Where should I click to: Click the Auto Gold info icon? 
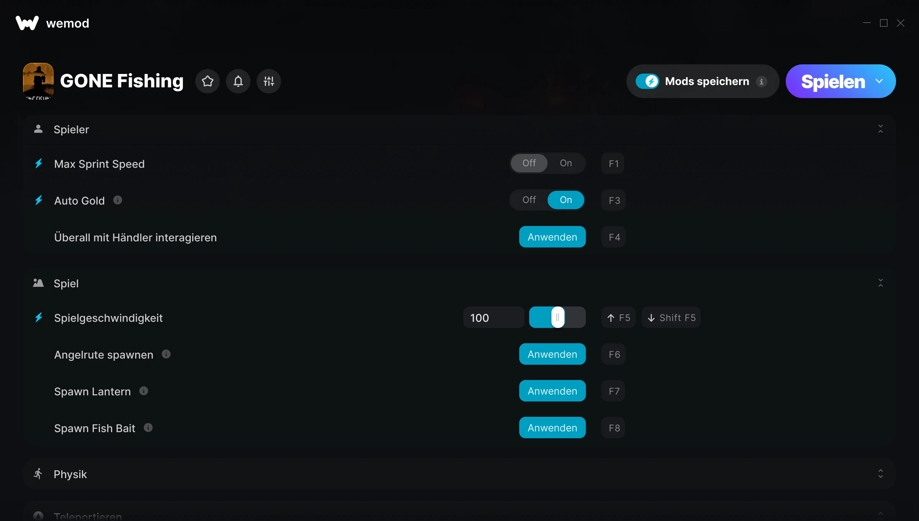click(x=118, y=200)
